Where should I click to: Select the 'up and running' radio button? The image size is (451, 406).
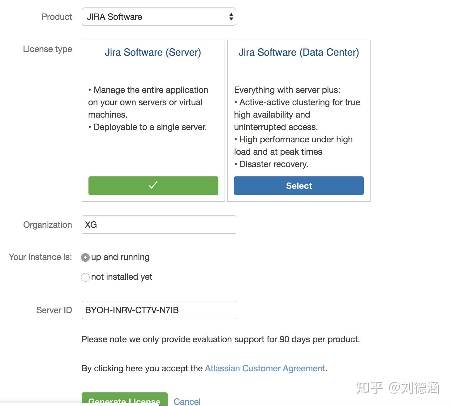pyautogui.click(x=85, y=257)
